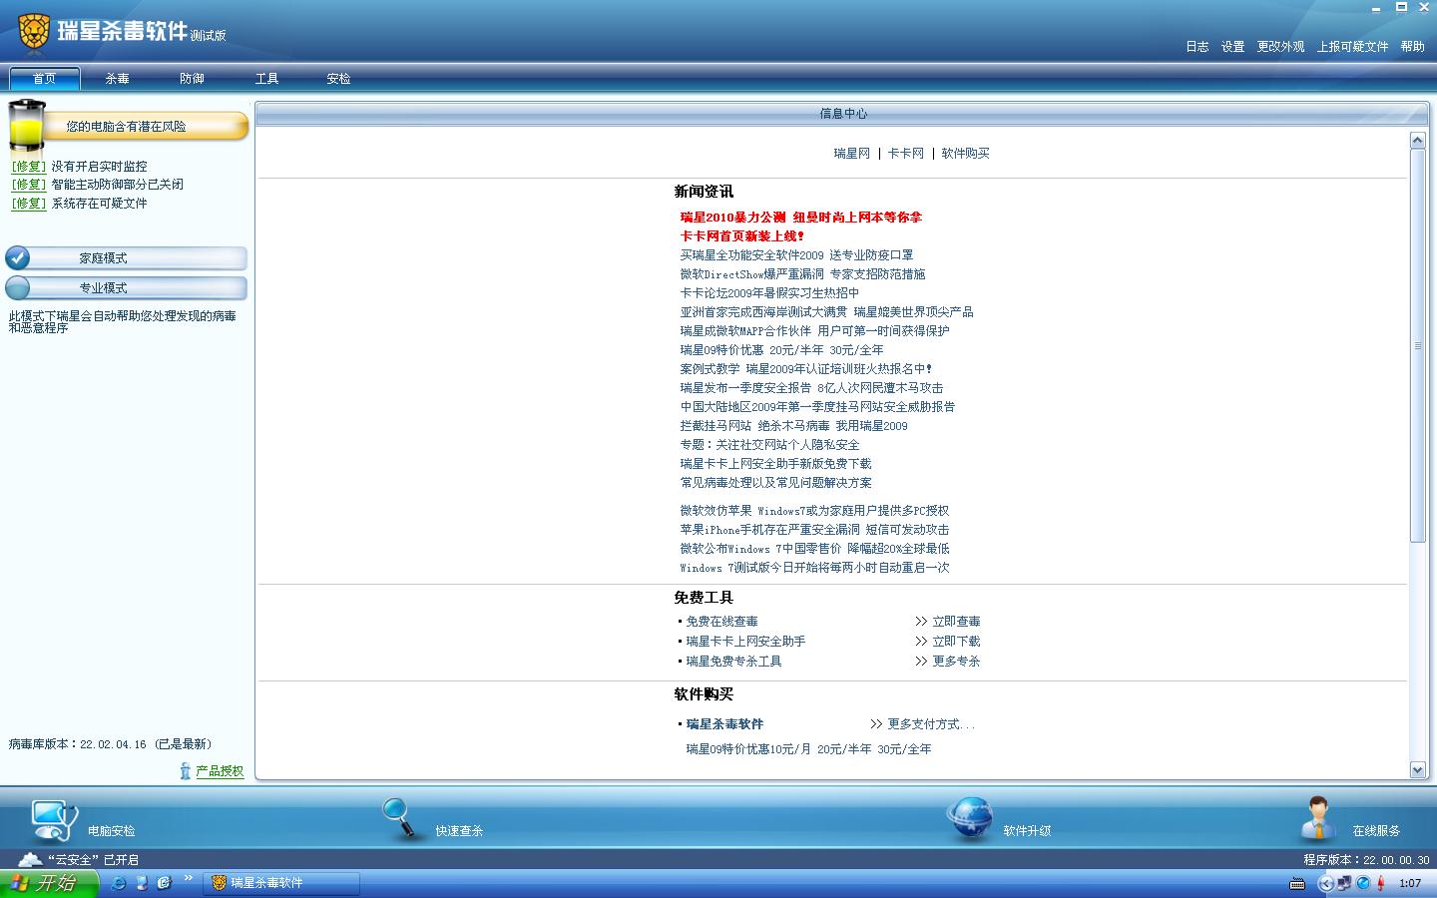Open the 工具 tab

[x=266, y=78]
